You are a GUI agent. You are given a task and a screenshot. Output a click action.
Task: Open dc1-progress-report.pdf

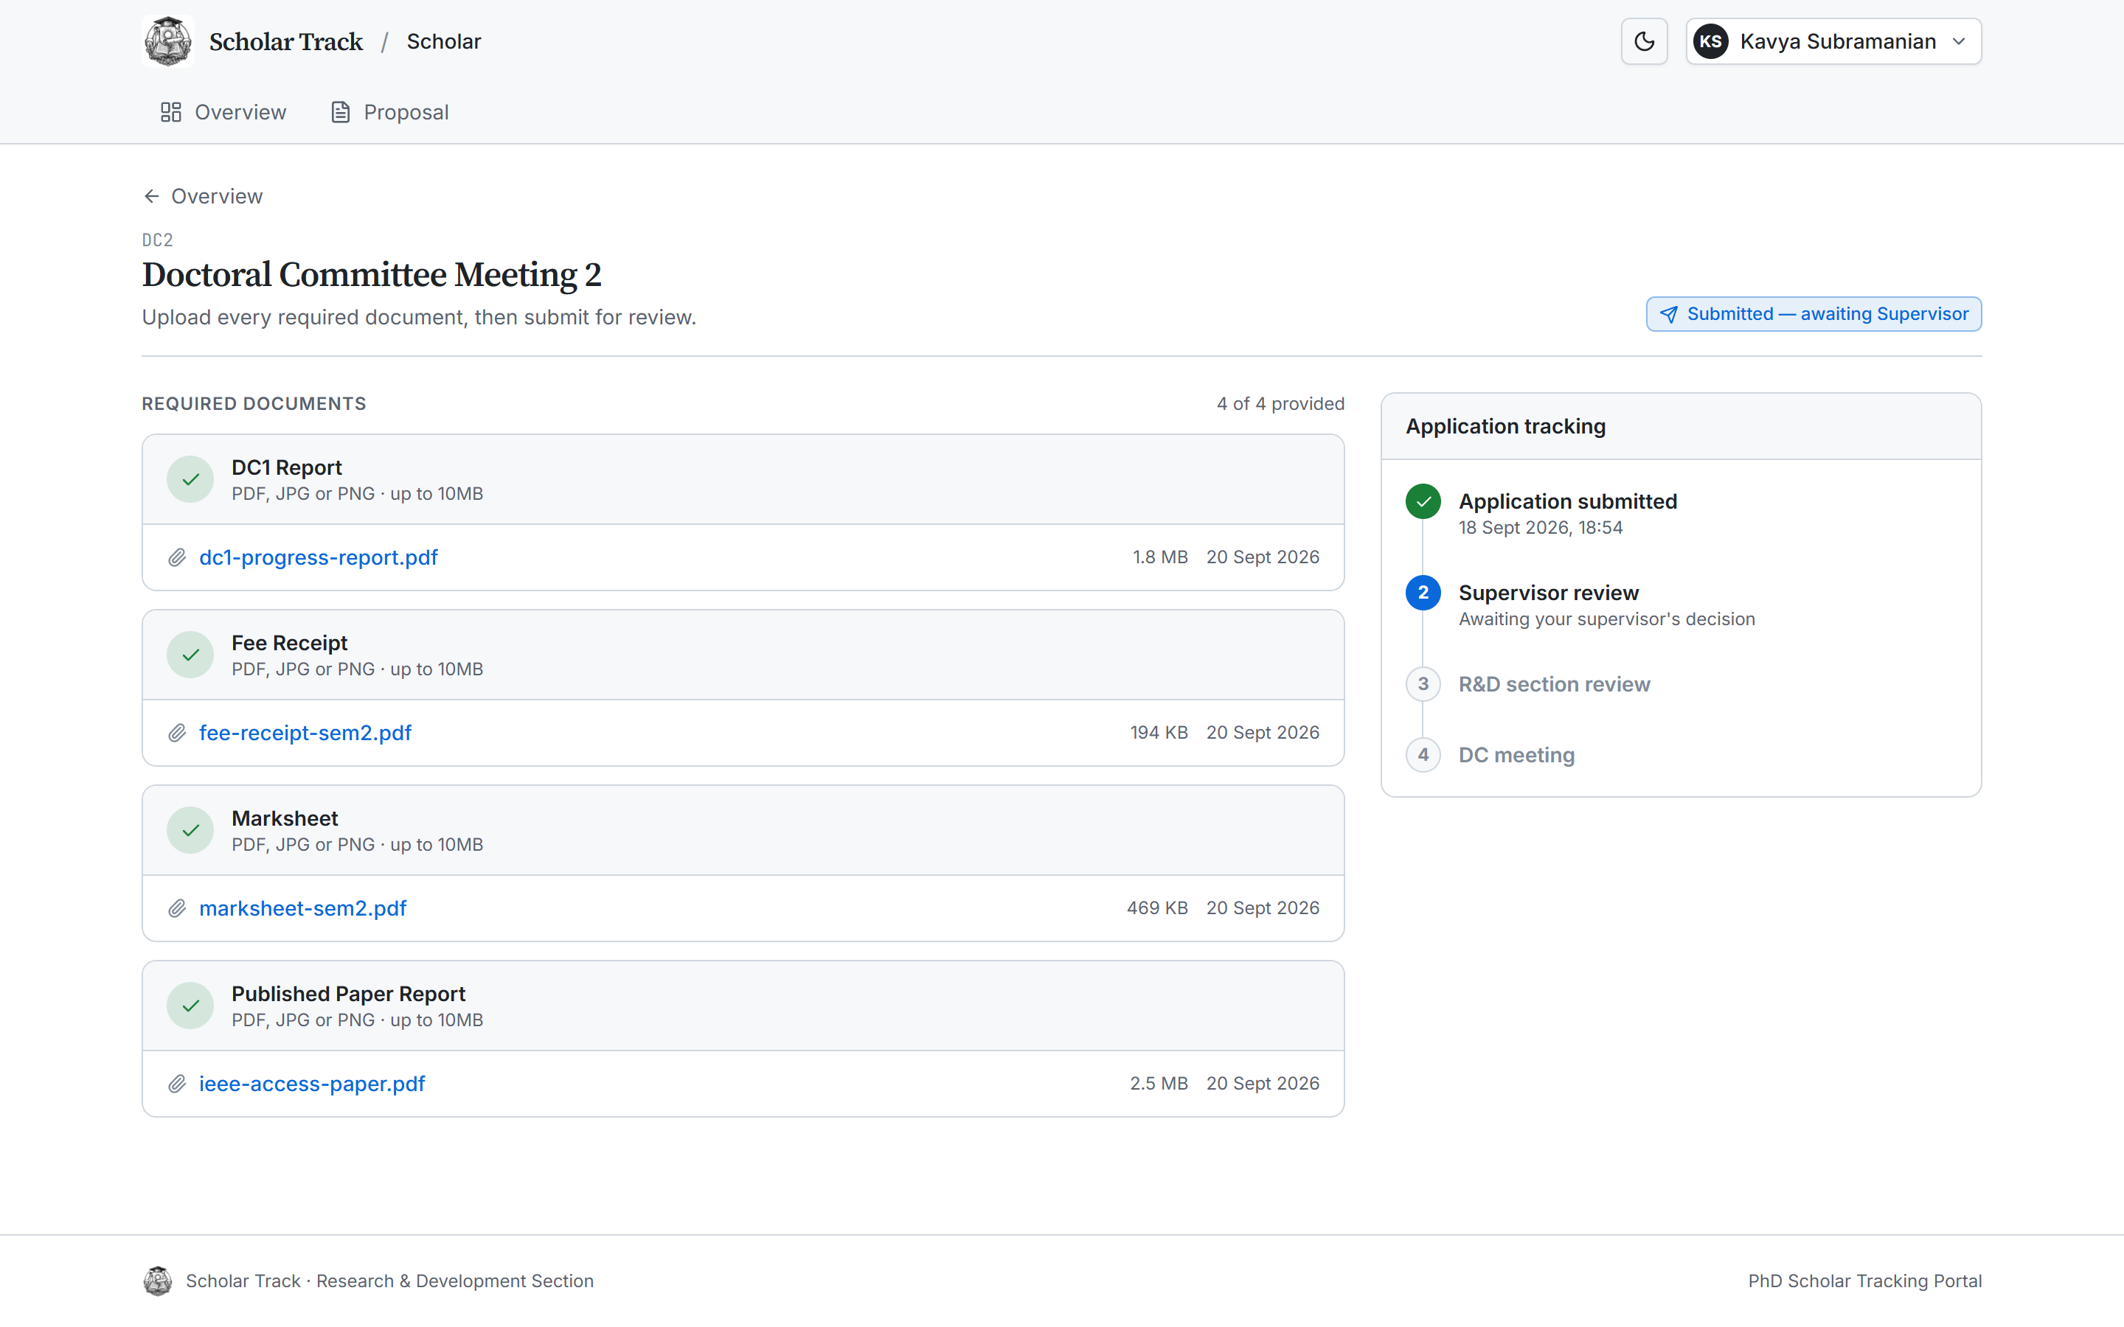click(x=319, y=557)
